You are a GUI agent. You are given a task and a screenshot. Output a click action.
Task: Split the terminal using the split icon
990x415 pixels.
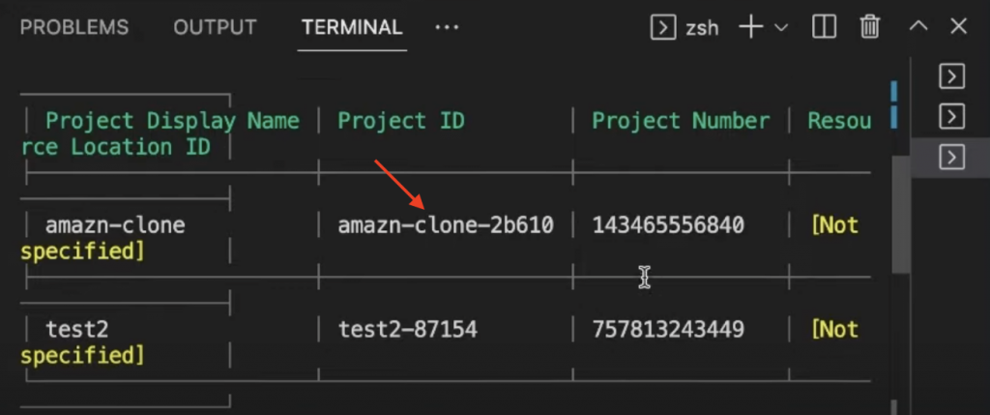(x=824, y=27)
